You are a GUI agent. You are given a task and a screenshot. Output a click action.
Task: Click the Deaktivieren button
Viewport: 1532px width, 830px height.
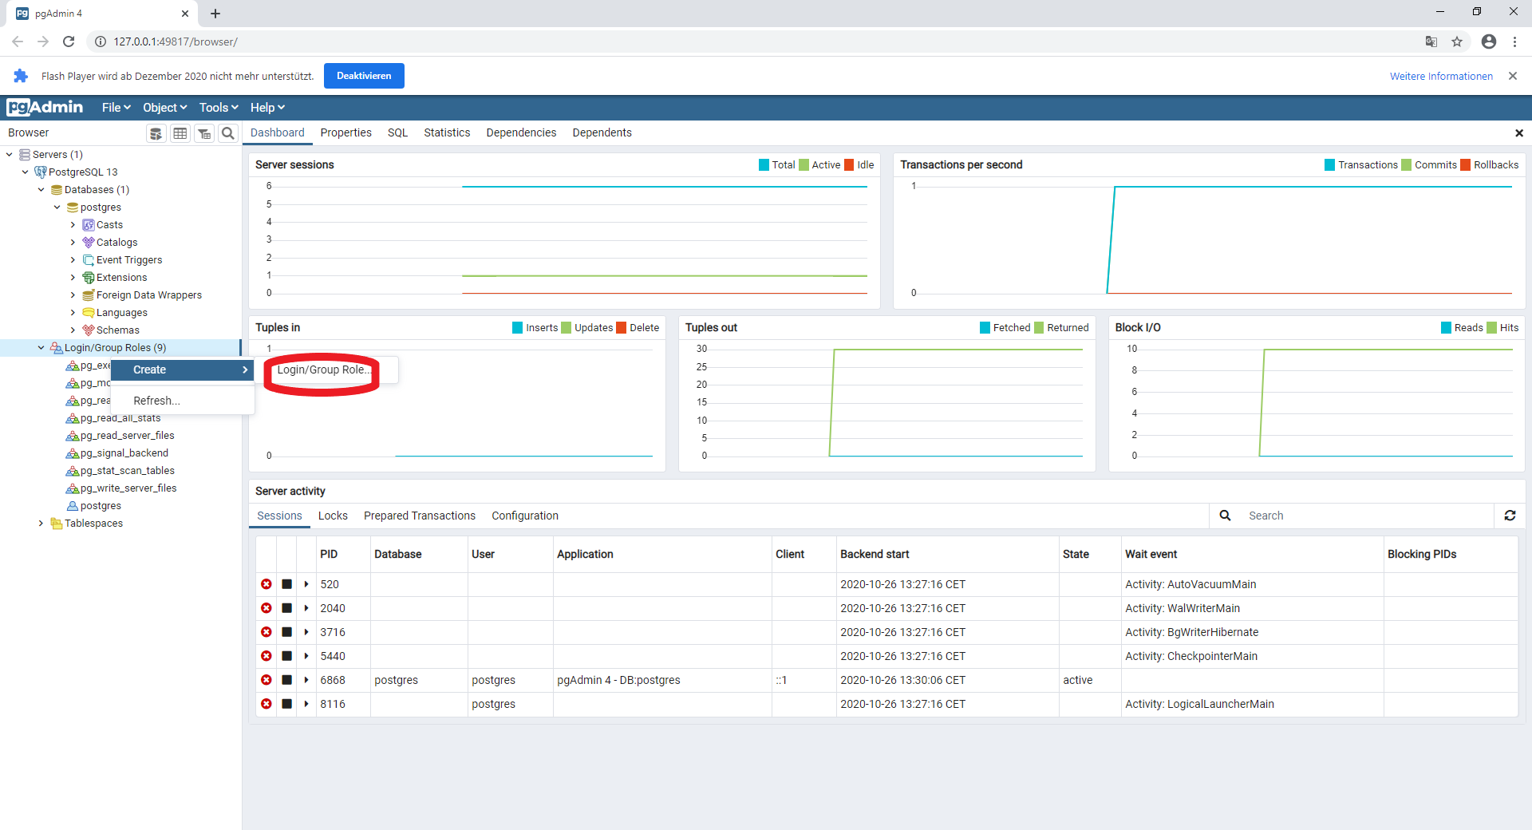pos(364,76)
